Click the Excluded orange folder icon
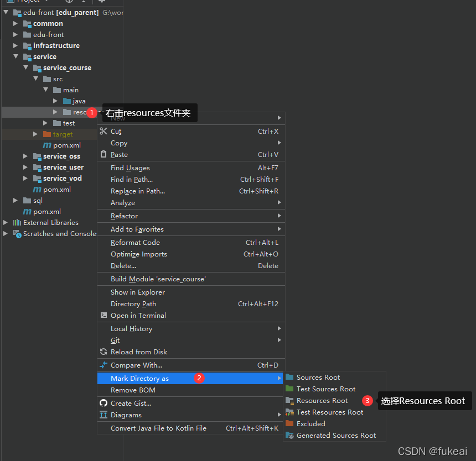Screen dimensions: 476x461 [289, 424]
